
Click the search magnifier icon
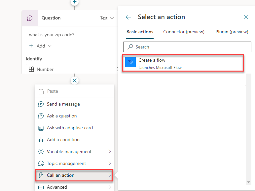click(130, 47)
